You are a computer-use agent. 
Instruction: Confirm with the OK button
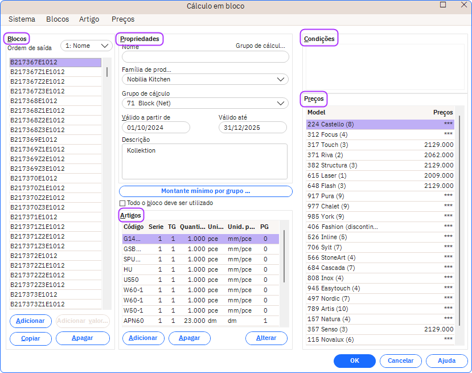pyautogui.click(x=354, y=360)
